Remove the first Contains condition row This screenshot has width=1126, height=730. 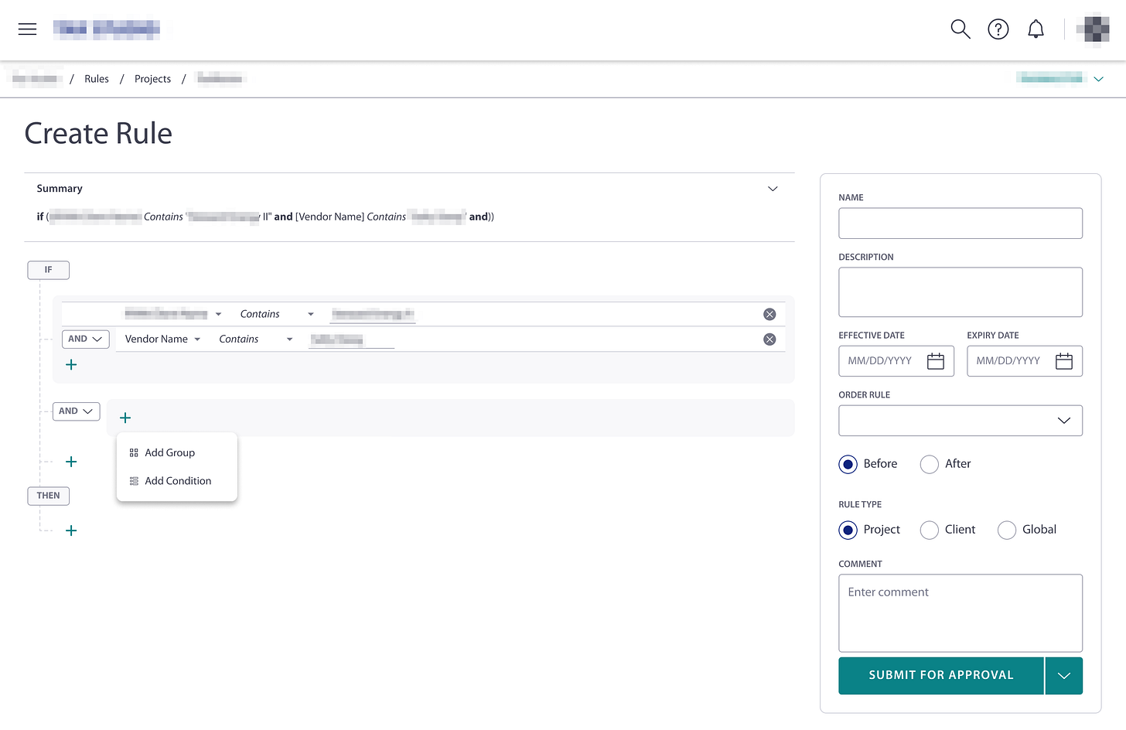[x=769, y=314]
